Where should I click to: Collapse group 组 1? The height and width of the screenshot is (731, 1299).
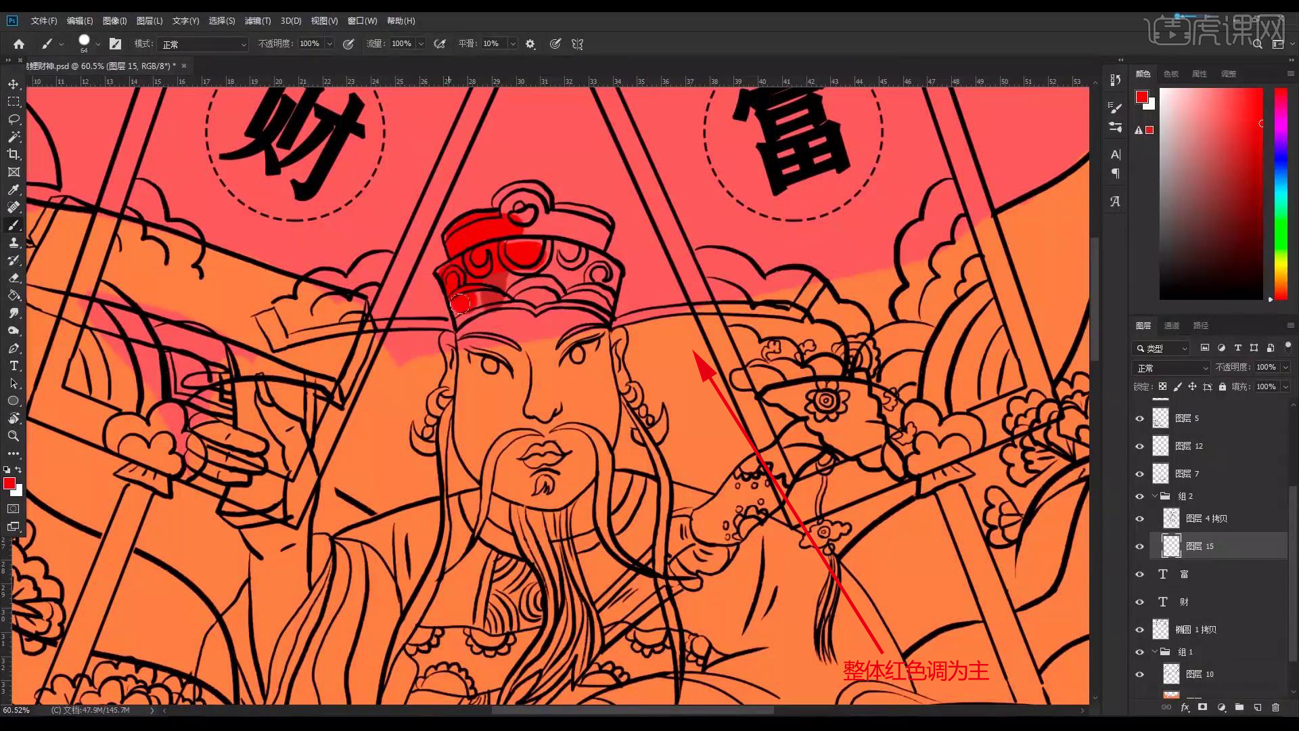click(x=1155, y=652)
